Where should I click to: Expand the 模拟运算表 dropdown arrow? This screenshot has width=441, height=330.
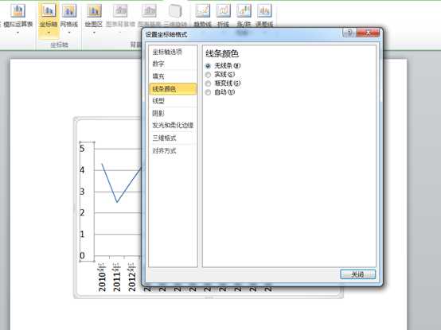click(x=18, y=33)
